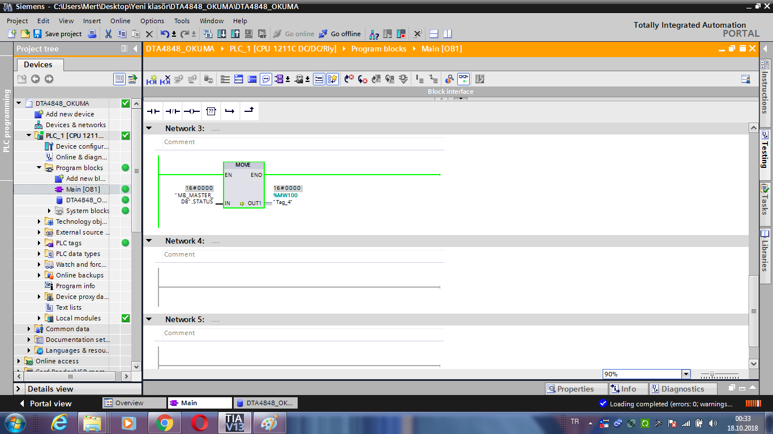
Task: Insert normally open contact
Action: click(x=153, y=111)
